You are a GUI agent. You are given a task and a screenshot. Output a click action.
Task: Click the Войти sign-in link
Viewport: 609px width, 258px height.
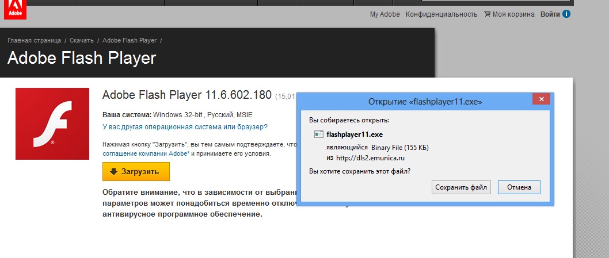click(x=550, y=14)
